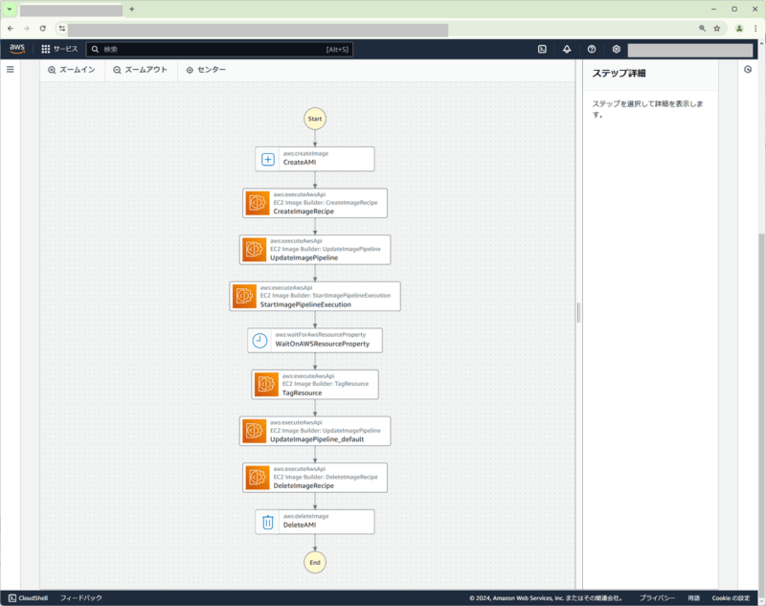This screenshot has width=766, height=606.
Task: Open the サービス menu in the top bar
Action: coord(66,49)
